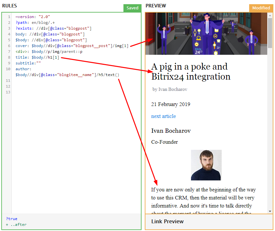
Task: Click the 'by Ivan Bocharov' byline
Action: point(170,89)
